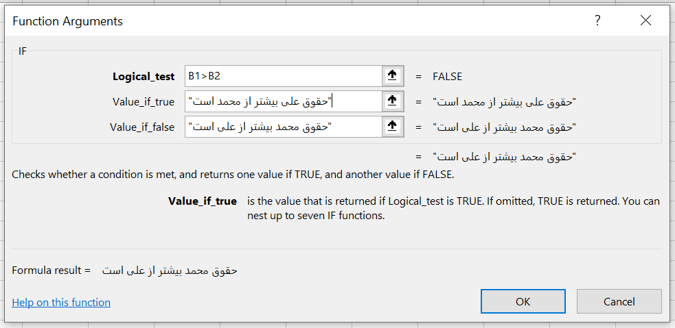Click the bold Value_if_true heading in the description
Image resolution: width=675 pixels, height=328 pixels.
point(203,201)
